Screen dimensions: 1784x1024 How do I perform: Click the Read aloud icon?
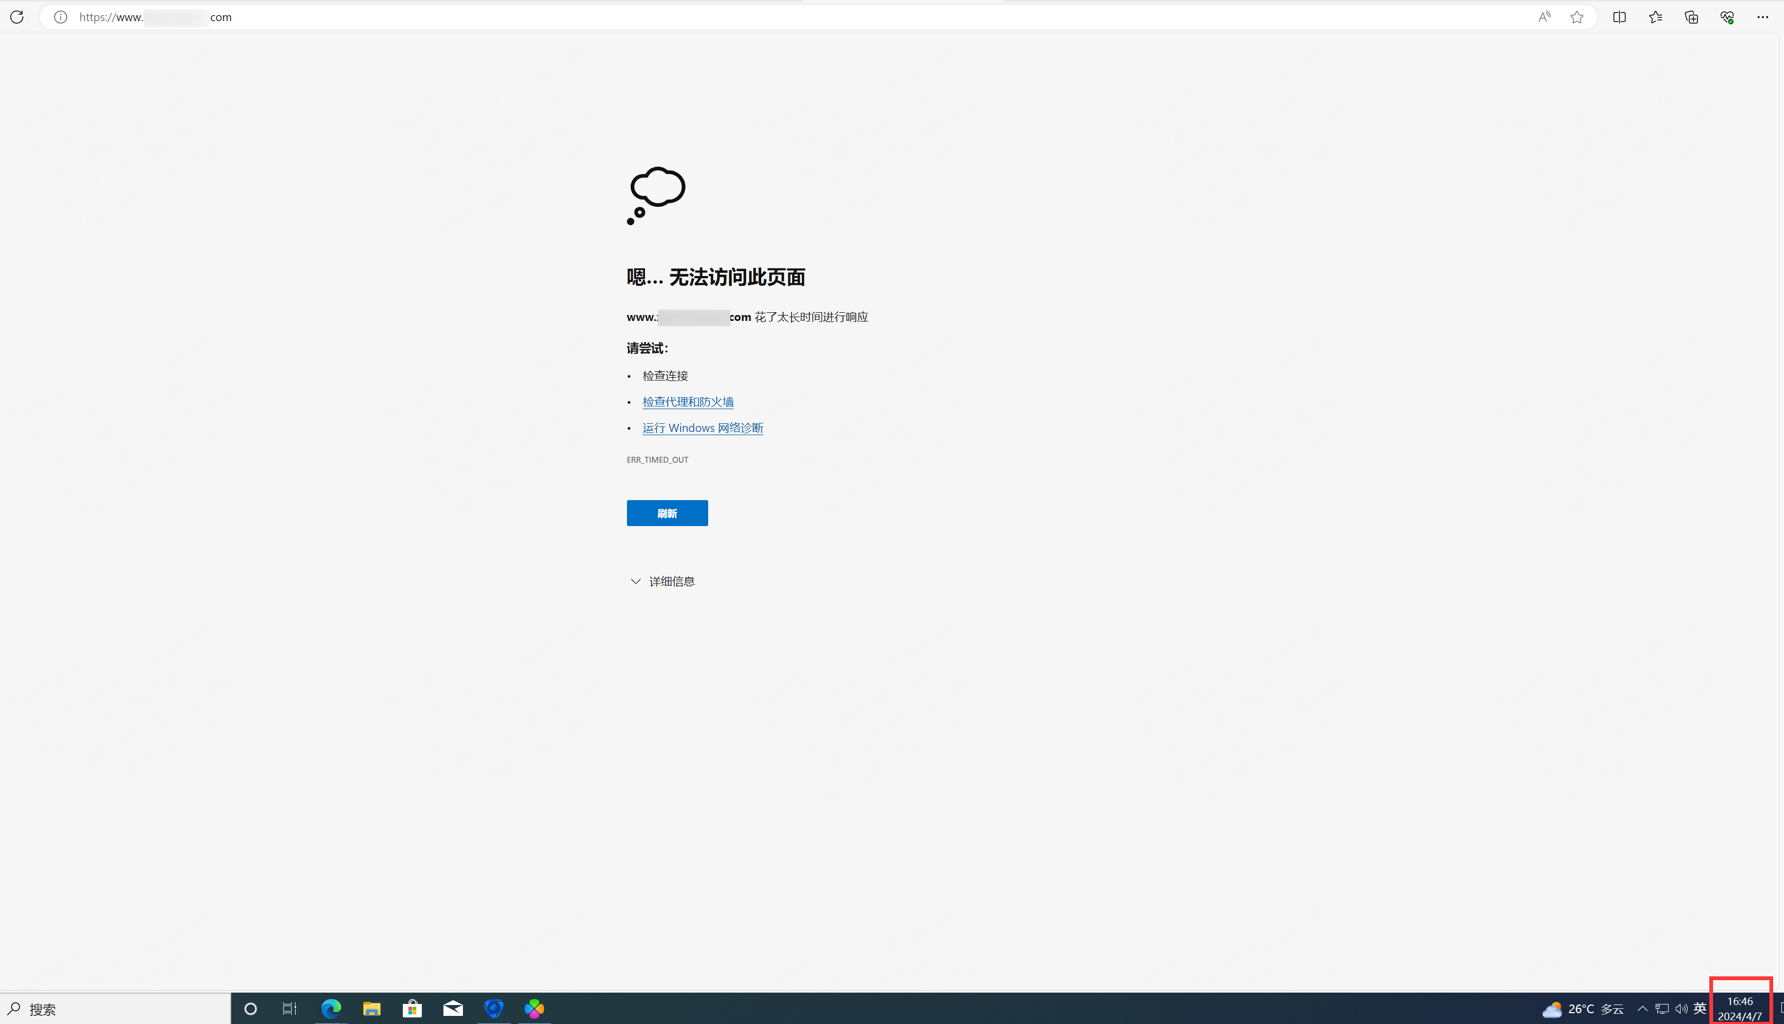pyautogui.click(x=1544, y=17)
